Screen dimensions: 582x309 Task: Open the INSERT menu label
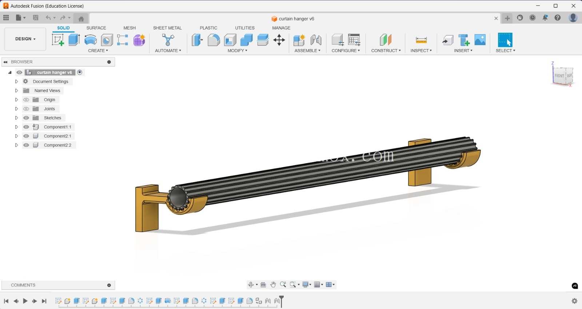pyautogui.click(x=463, y=51)
